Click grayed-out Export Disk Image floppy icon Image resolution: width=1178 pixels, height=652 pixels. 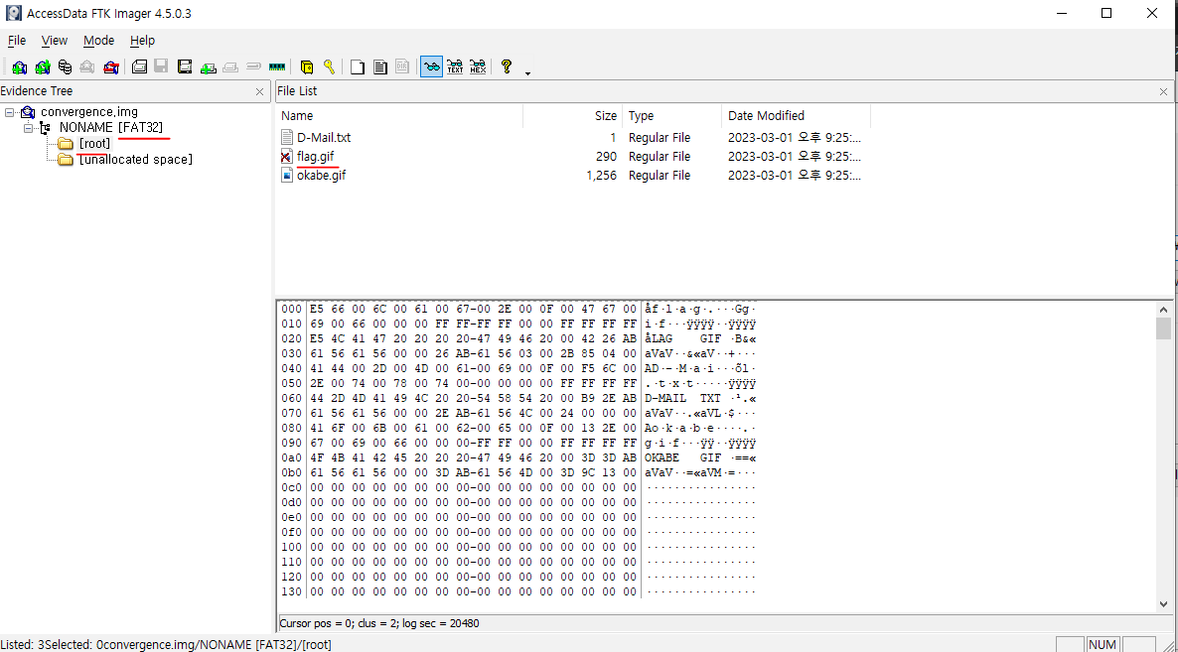(x=162, y=66)
